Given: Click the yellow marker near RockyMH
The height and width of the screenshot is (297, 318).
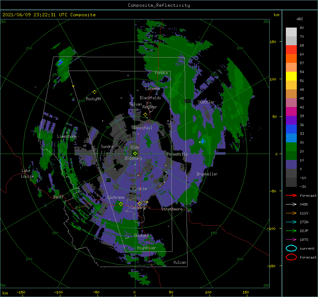Looking at the screenshot, I should point(94,92).
